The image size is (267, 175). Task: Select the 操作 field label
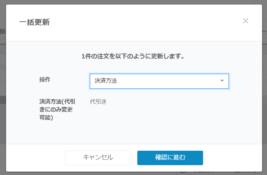[x=44, y=79]
